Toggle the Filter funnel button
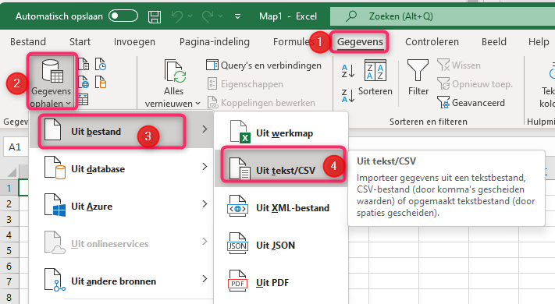This screenshot has height=304, width=555. click(418, 78)
